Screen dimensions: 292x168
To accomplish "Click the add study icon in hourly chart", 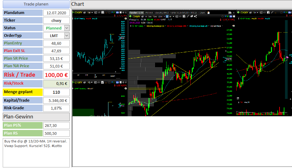I will click(x=268, y=12).
